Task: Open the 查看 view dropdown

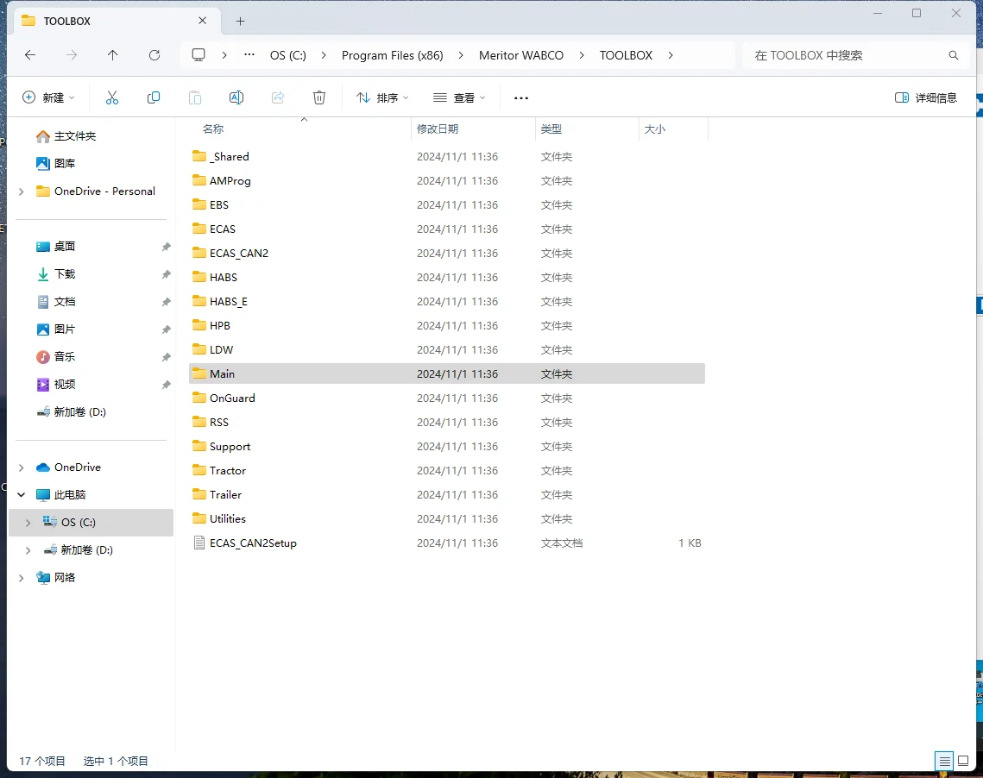Action: tap(459, 97)
